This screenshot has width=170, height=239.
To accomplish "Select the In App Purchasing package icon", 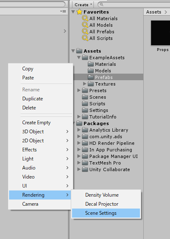I will pos(85,149).
